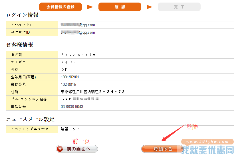The height and width of the screenshot is (157, 238).
Task: Click the フリガナ value メイ メイ
Action: pyautogui.click(x=68, y=62)
